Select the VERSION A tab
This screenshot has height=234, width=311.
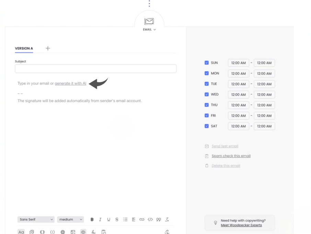[x=24, y=48]
